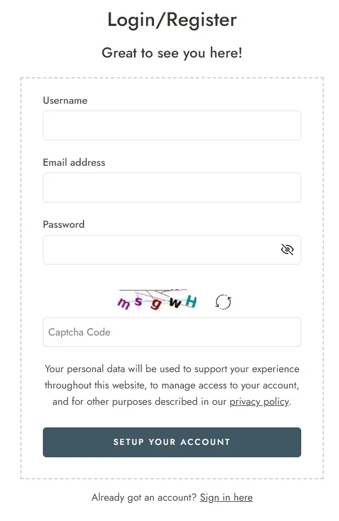
Task: Click the purple letter m in the captcha
Action: coord(124,303)
